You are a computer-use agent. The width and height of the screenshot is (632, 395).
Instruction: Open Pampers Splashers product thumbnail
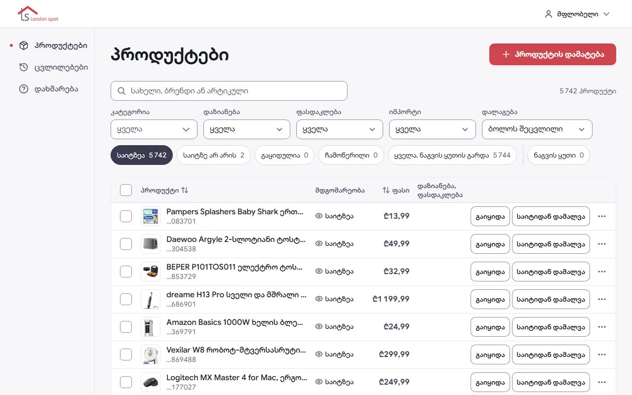[x=151, y=216]
